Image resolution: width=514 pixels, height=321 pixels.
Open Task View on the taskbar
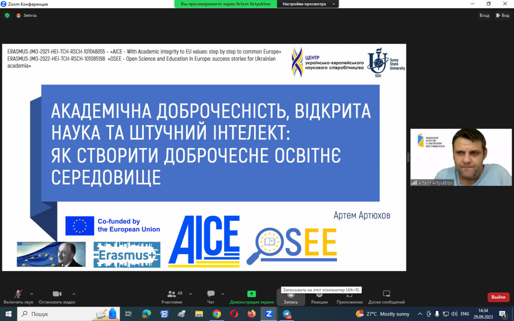tap(128, 314)
